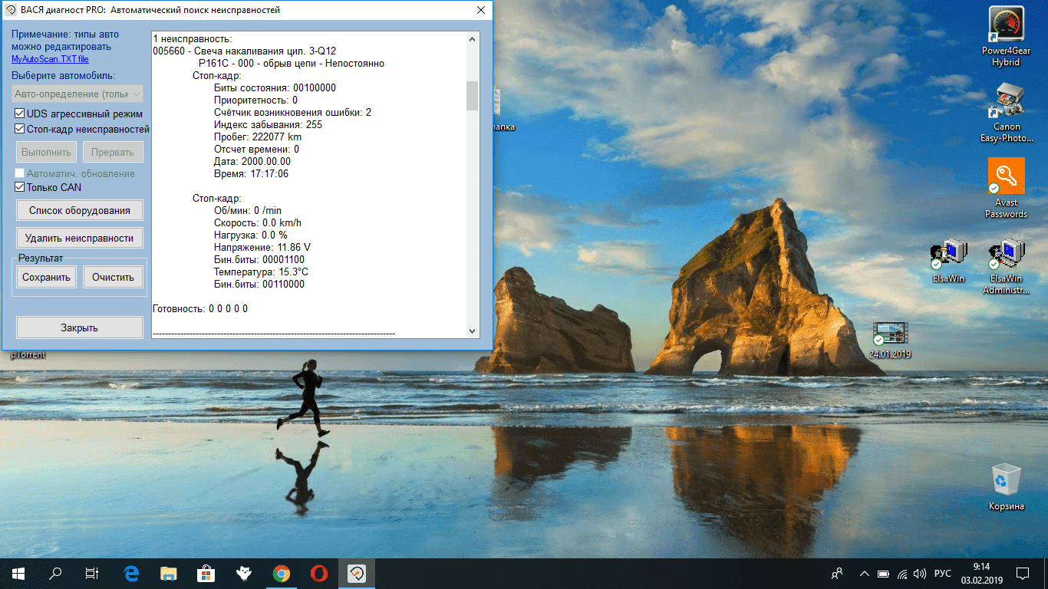This screenshot has height=589, width=1048.
Task: Open Task View on taskbar
Action: tap(92, 574)
